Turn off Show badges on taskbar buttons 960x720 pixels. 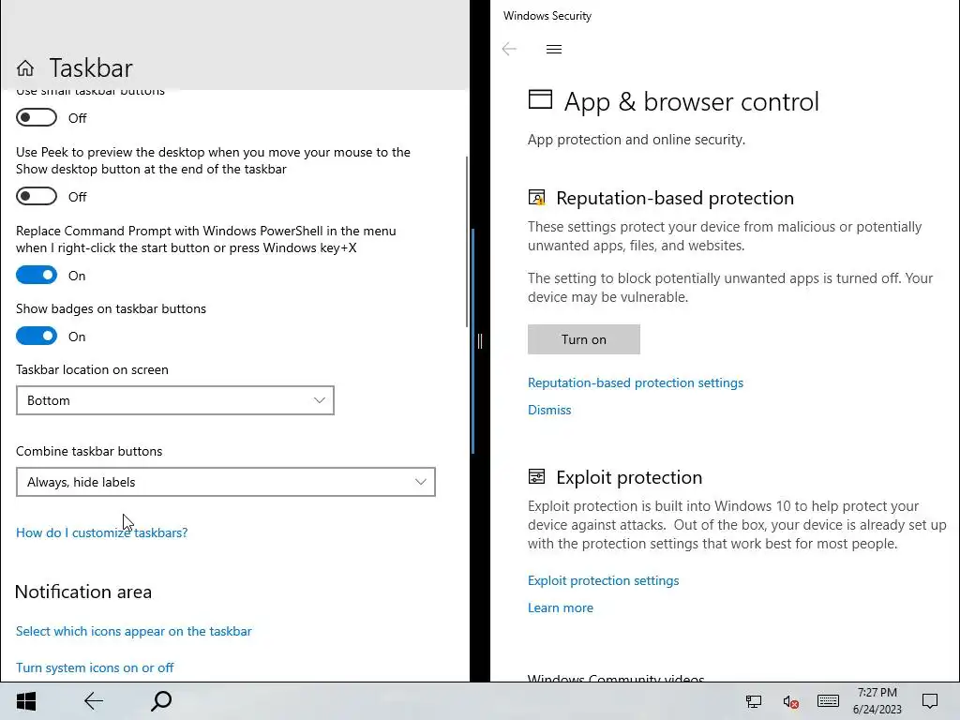coord(37,337)
